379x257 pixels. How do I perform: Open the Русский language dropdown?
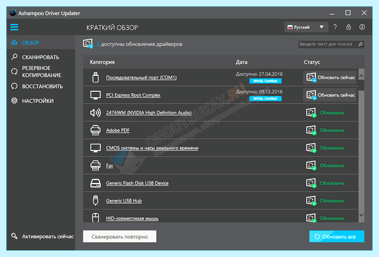point(306,27)
